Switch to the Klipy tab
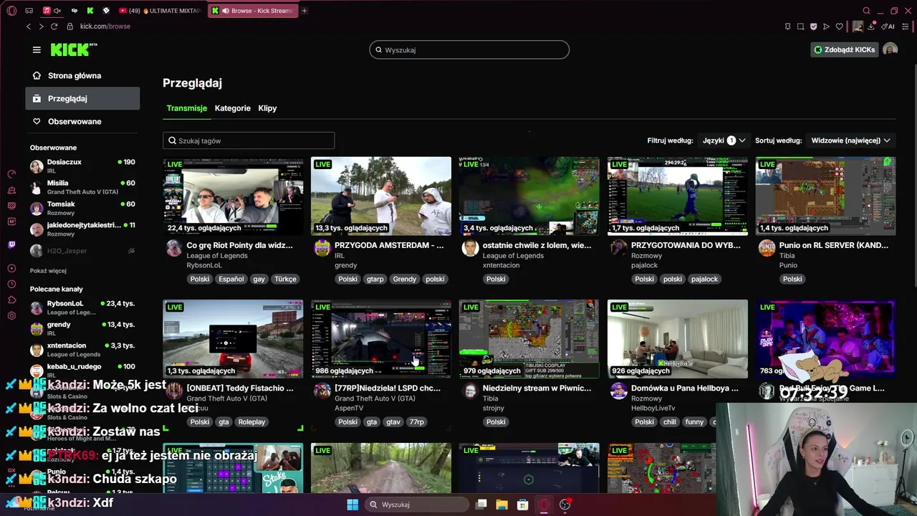The image size is (917, 516). pyautogui.click(x=267, y=108)
